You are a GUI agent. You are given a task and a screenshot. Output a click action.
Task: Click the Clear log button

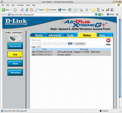pos(70,44)
